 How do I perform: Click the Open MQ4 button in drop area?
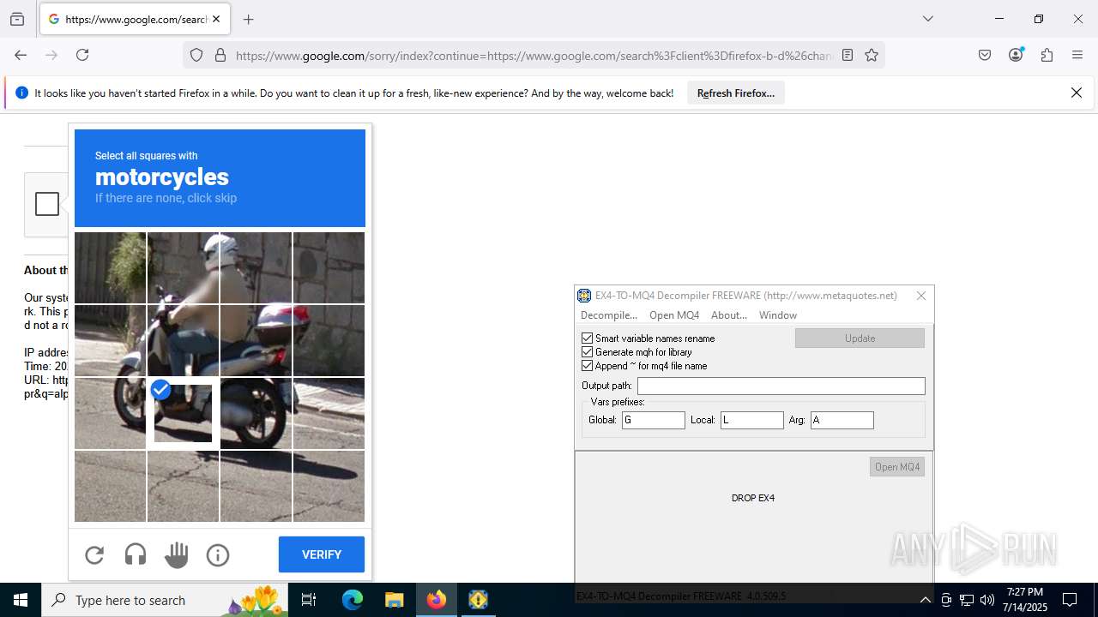pos(897,467)
